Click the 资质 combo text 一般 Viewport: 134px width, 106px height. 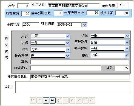tap(35, 43)
